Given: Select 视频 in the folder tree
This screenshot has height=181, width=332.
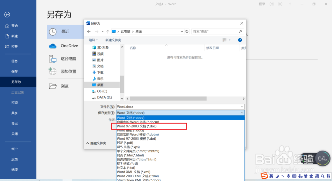Looking at the screenshot, I should click(98, 54).
